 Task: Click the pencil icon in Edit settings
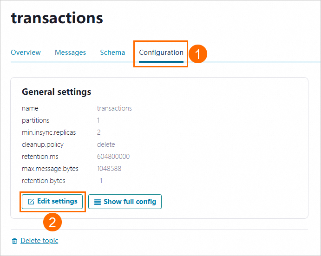pyautogui.click(x=31, y=202)
